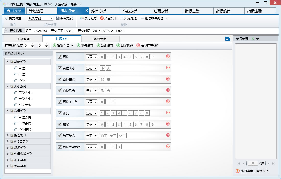Expand the 形态系列 tree node
Viewport: 281px width, 179px height.
point(8,160)
